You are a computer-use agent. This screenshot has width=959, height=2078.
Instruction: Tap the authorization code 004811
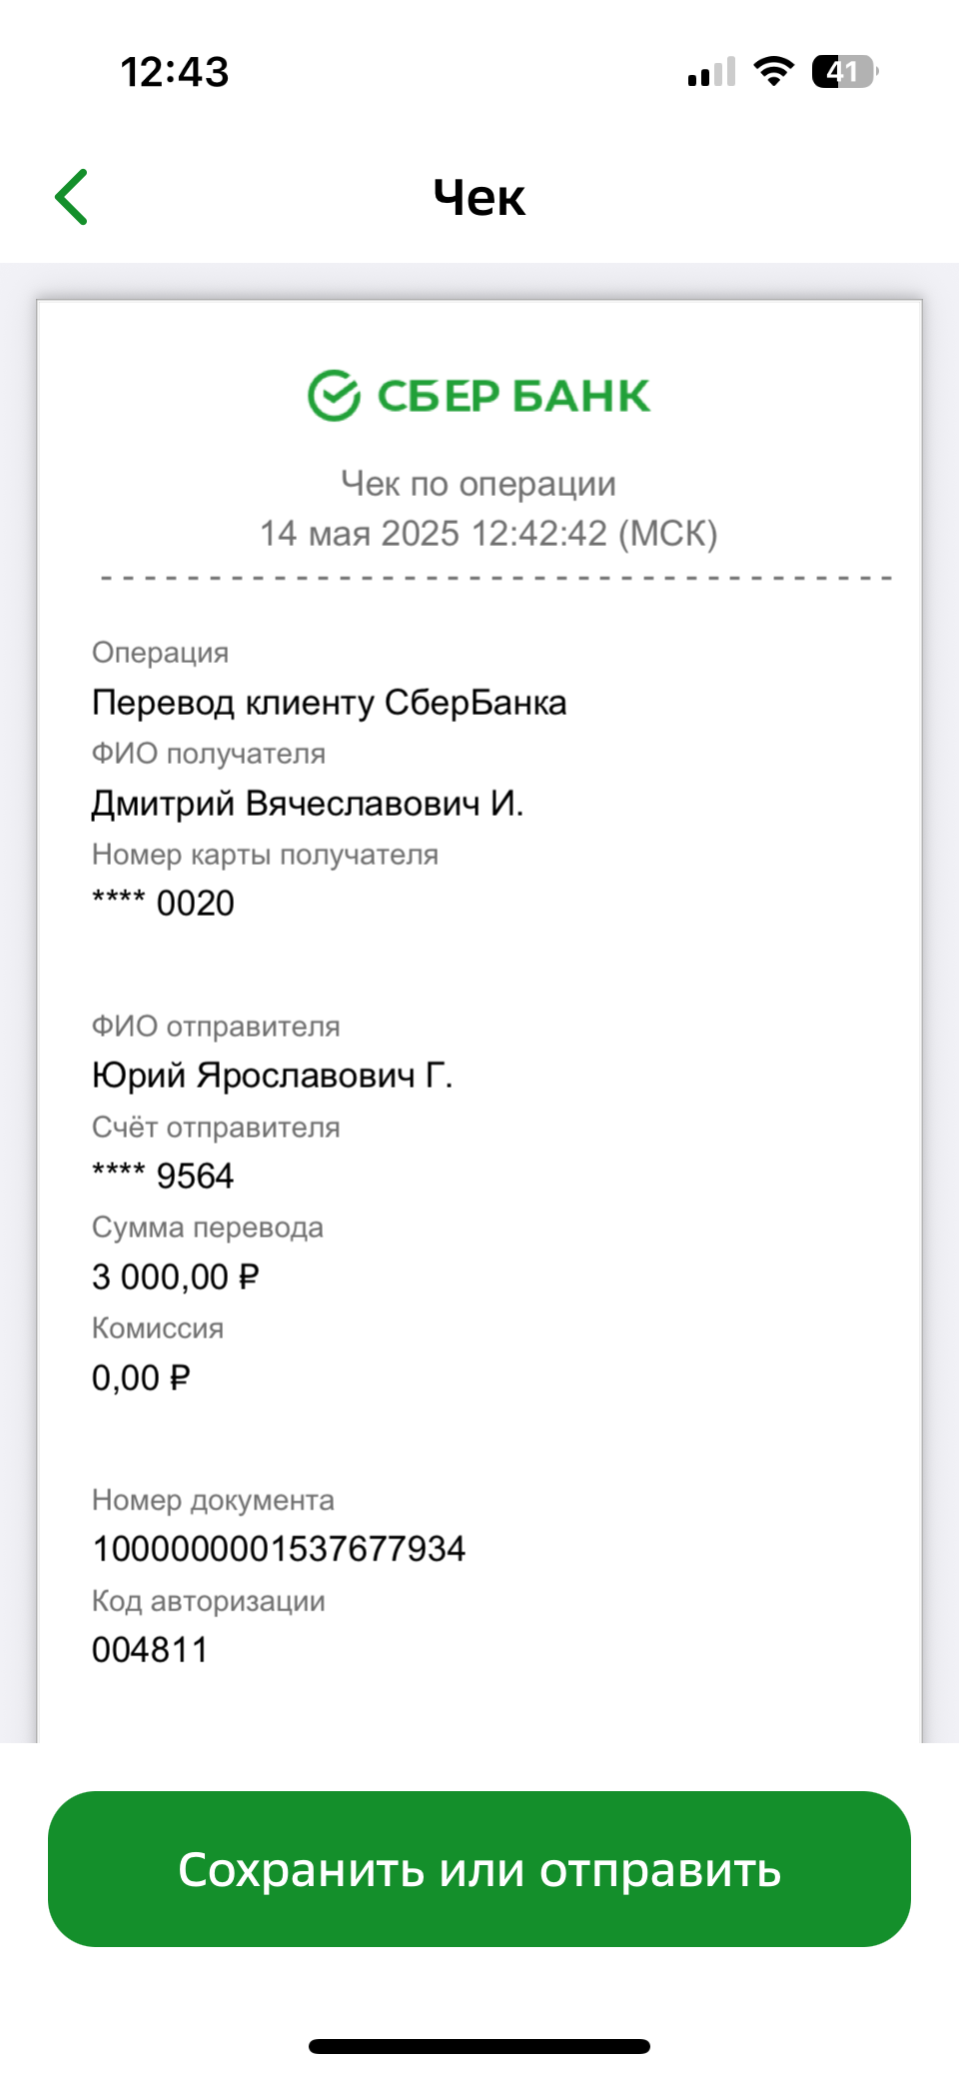point(150,1649)
